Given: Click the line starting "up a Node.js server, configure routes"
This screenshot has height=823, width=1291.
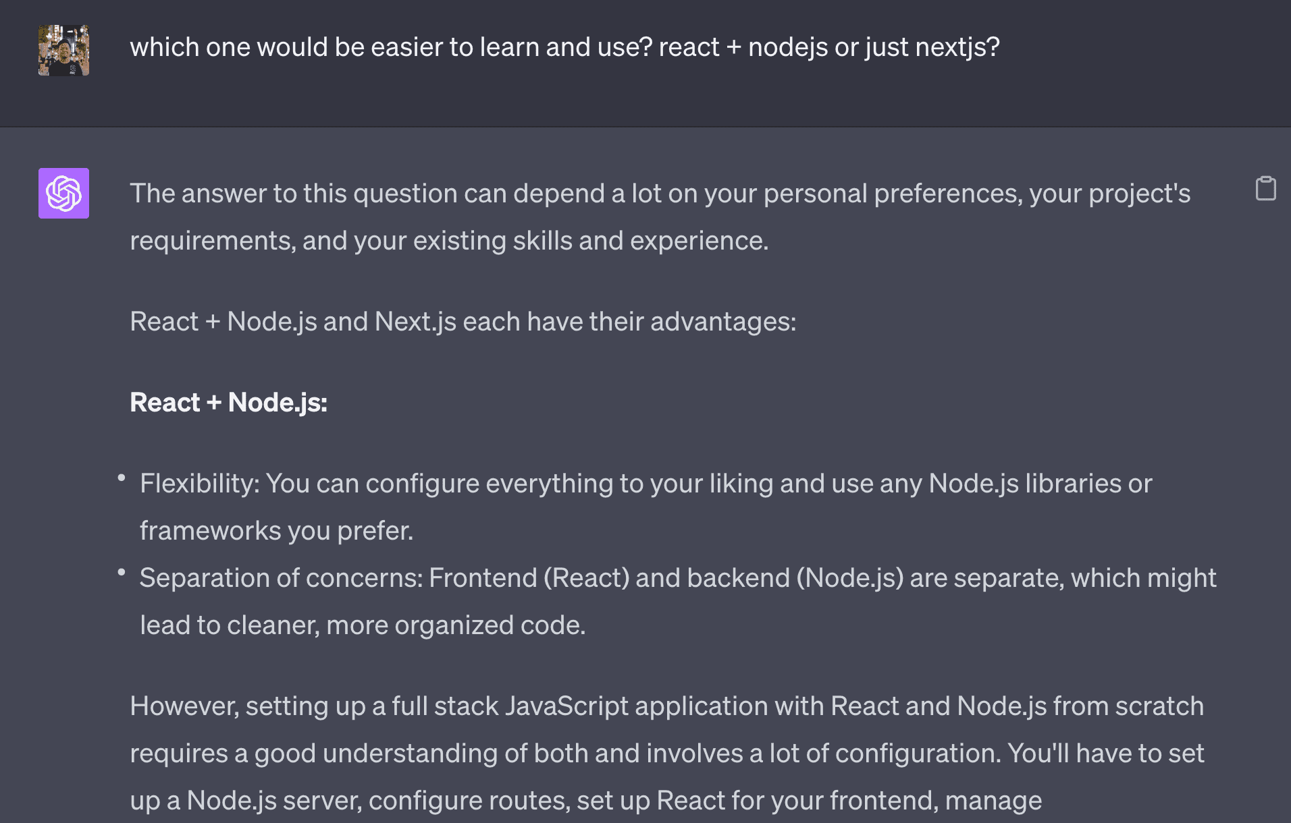Looking at the screenshot, I should point(586,801).
